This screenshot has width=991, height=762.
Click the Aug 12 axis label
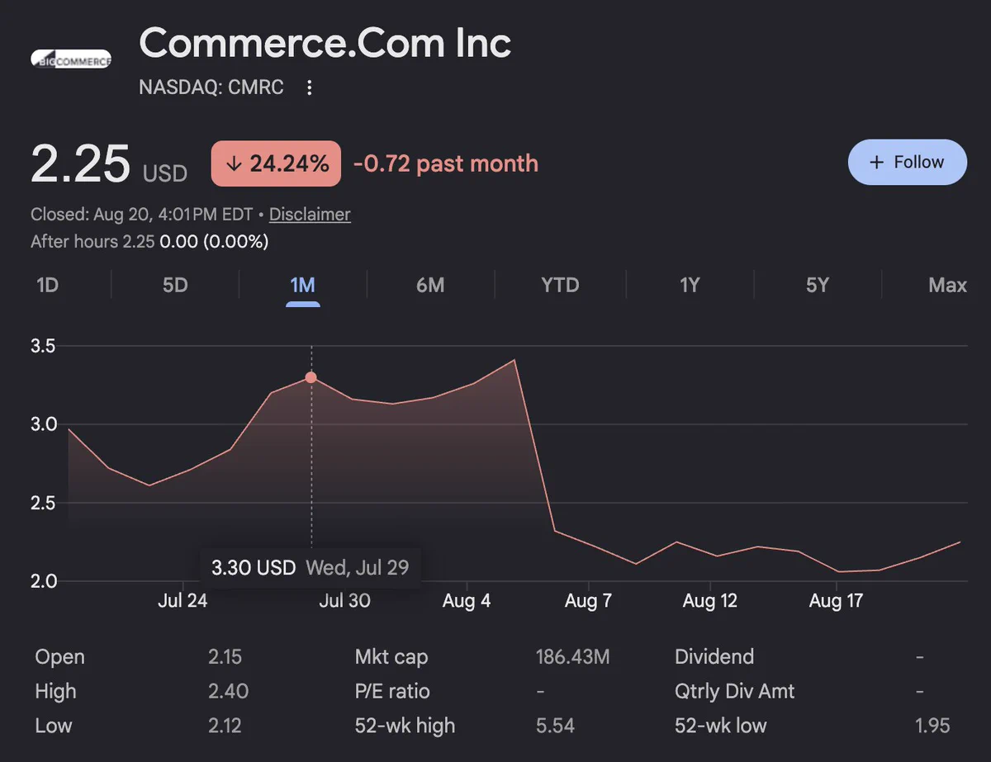click(x=710, y=601)
